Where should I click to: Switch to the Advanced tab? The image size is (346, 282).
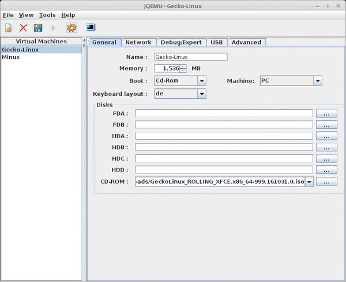(246, 42)
